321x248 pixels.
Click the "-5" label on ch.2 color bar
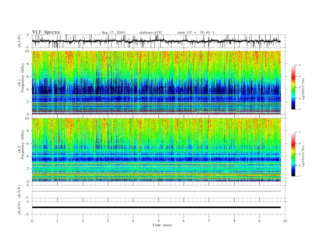click(x=299, y=154)
